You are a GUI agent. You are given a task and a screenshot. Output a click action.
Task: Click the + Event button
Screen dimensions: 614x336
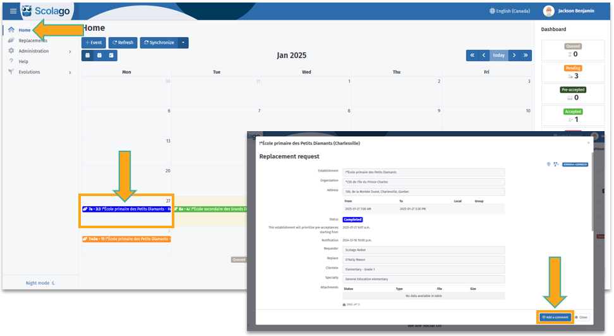coord(93,43)
